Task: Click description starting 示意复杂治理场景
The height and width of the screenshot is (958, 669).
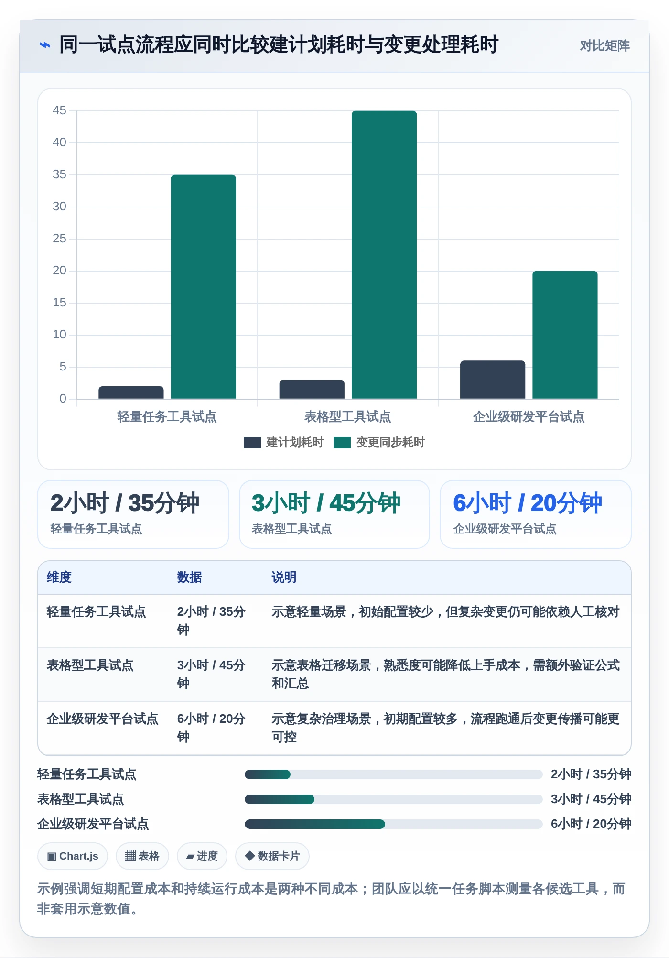Action: [446, 728]
